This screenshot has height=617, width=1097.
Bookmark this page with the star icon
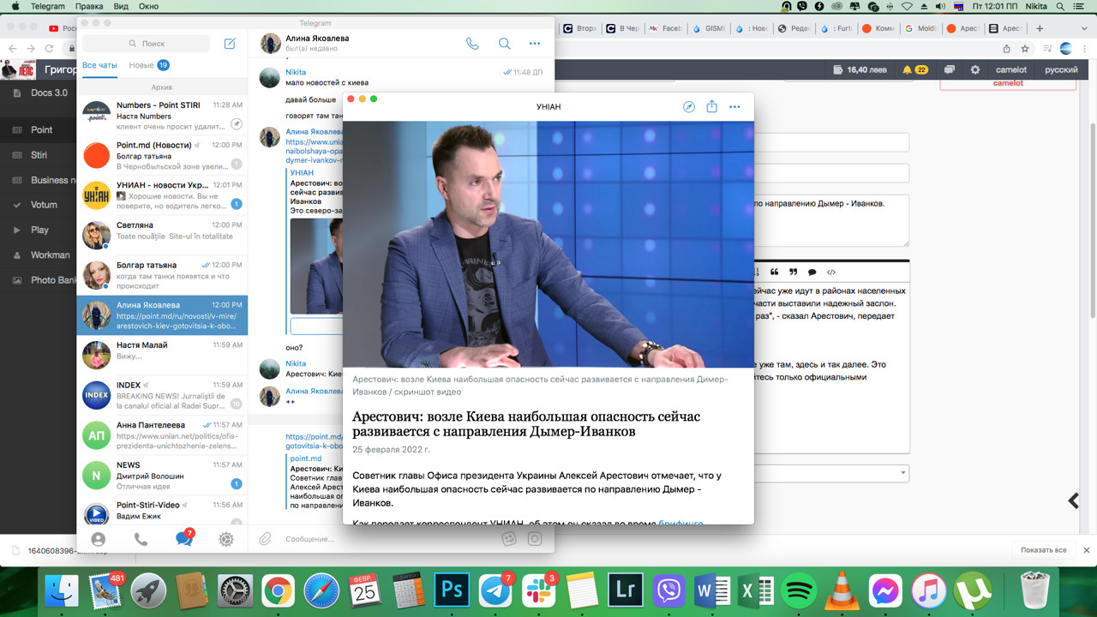1025,49
